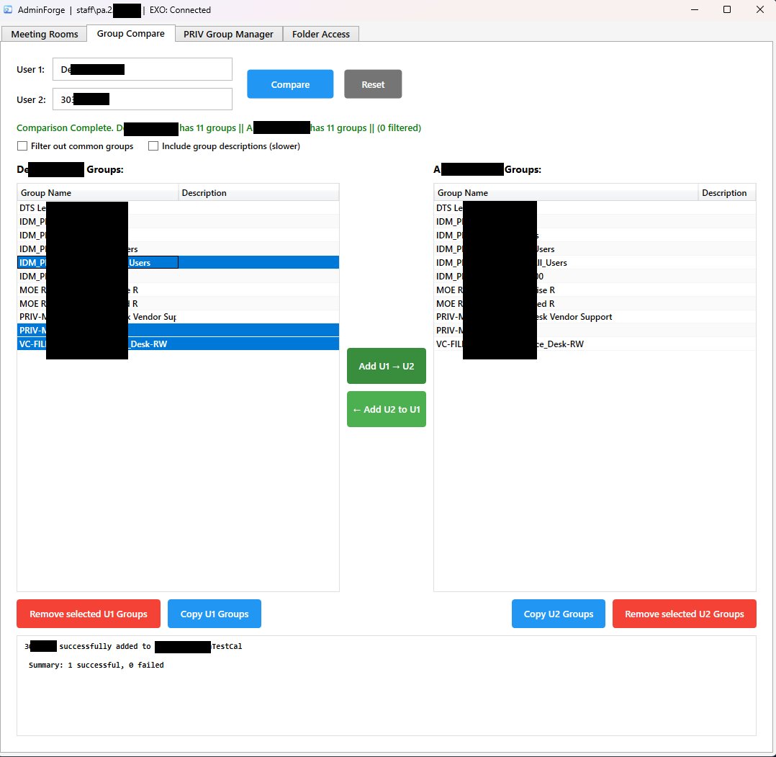Click the User 2 input field
The width and height of the screenshot is (776, 757).
[x=143, y=99]
